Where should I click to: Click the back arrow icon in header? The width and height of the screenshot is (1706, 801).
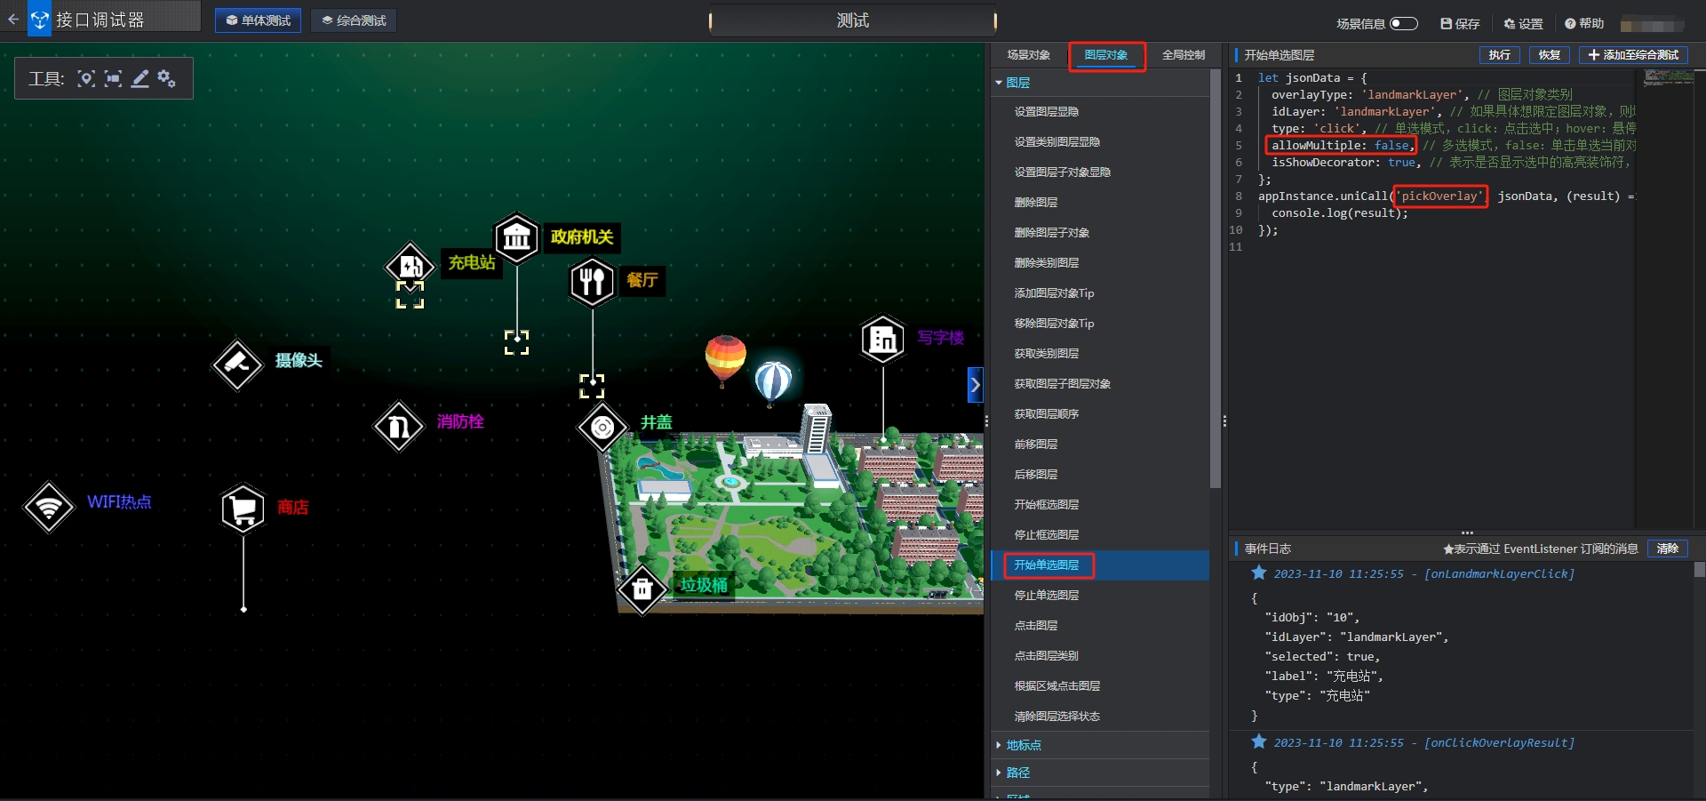12,18
